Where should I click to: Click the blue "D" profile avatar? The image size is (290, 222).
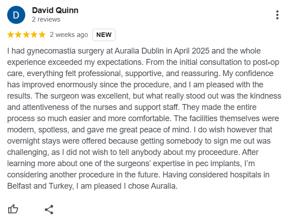pos(16,15)
